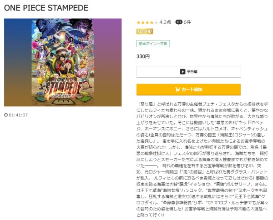Click the second gold rating star
The image size is (273, 220).
click(143, 22)
